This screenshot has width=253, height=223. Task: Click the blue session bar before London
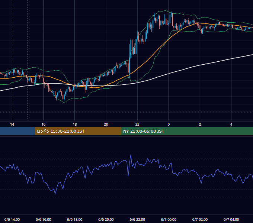[17, 131]
